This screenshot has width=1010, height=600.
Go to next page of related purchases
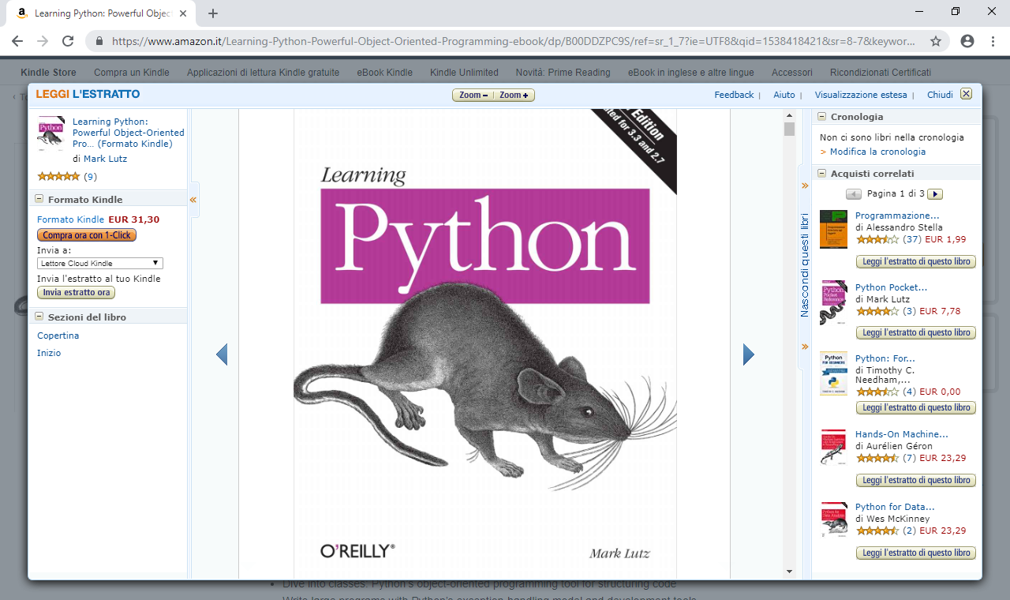(x=935, y=194)
